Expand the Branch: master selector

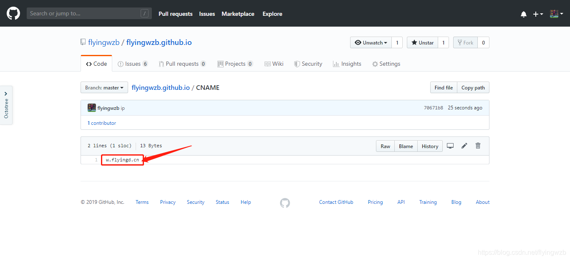[104, 87]
